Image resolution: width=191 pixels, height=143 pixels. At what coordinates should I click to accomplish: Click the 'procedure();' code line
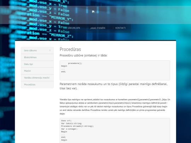(75, 63)
